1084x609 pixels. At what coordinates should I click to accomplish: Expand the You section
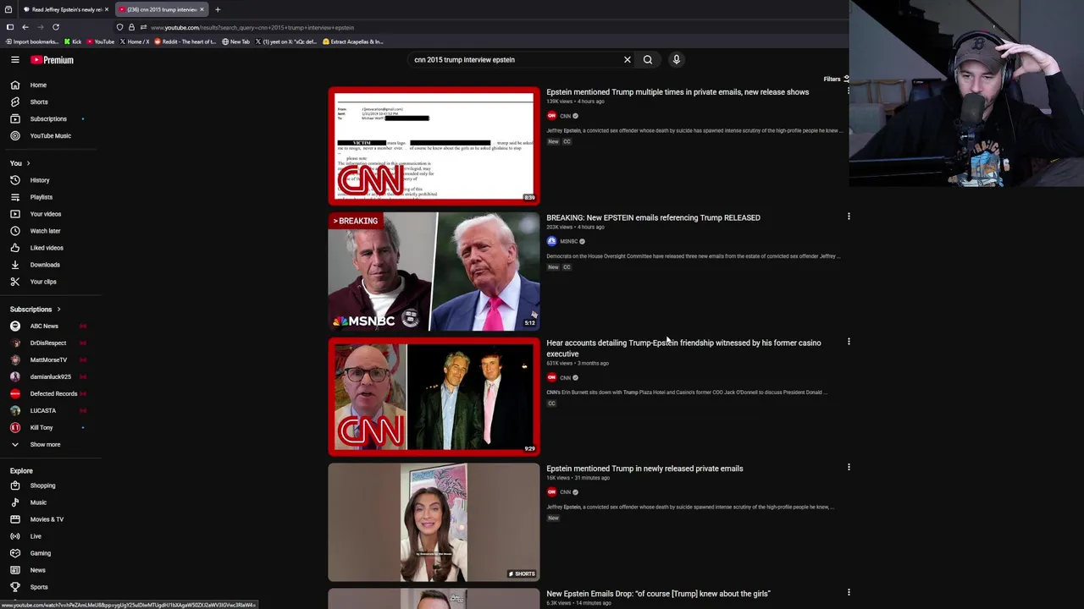point(20,163)
